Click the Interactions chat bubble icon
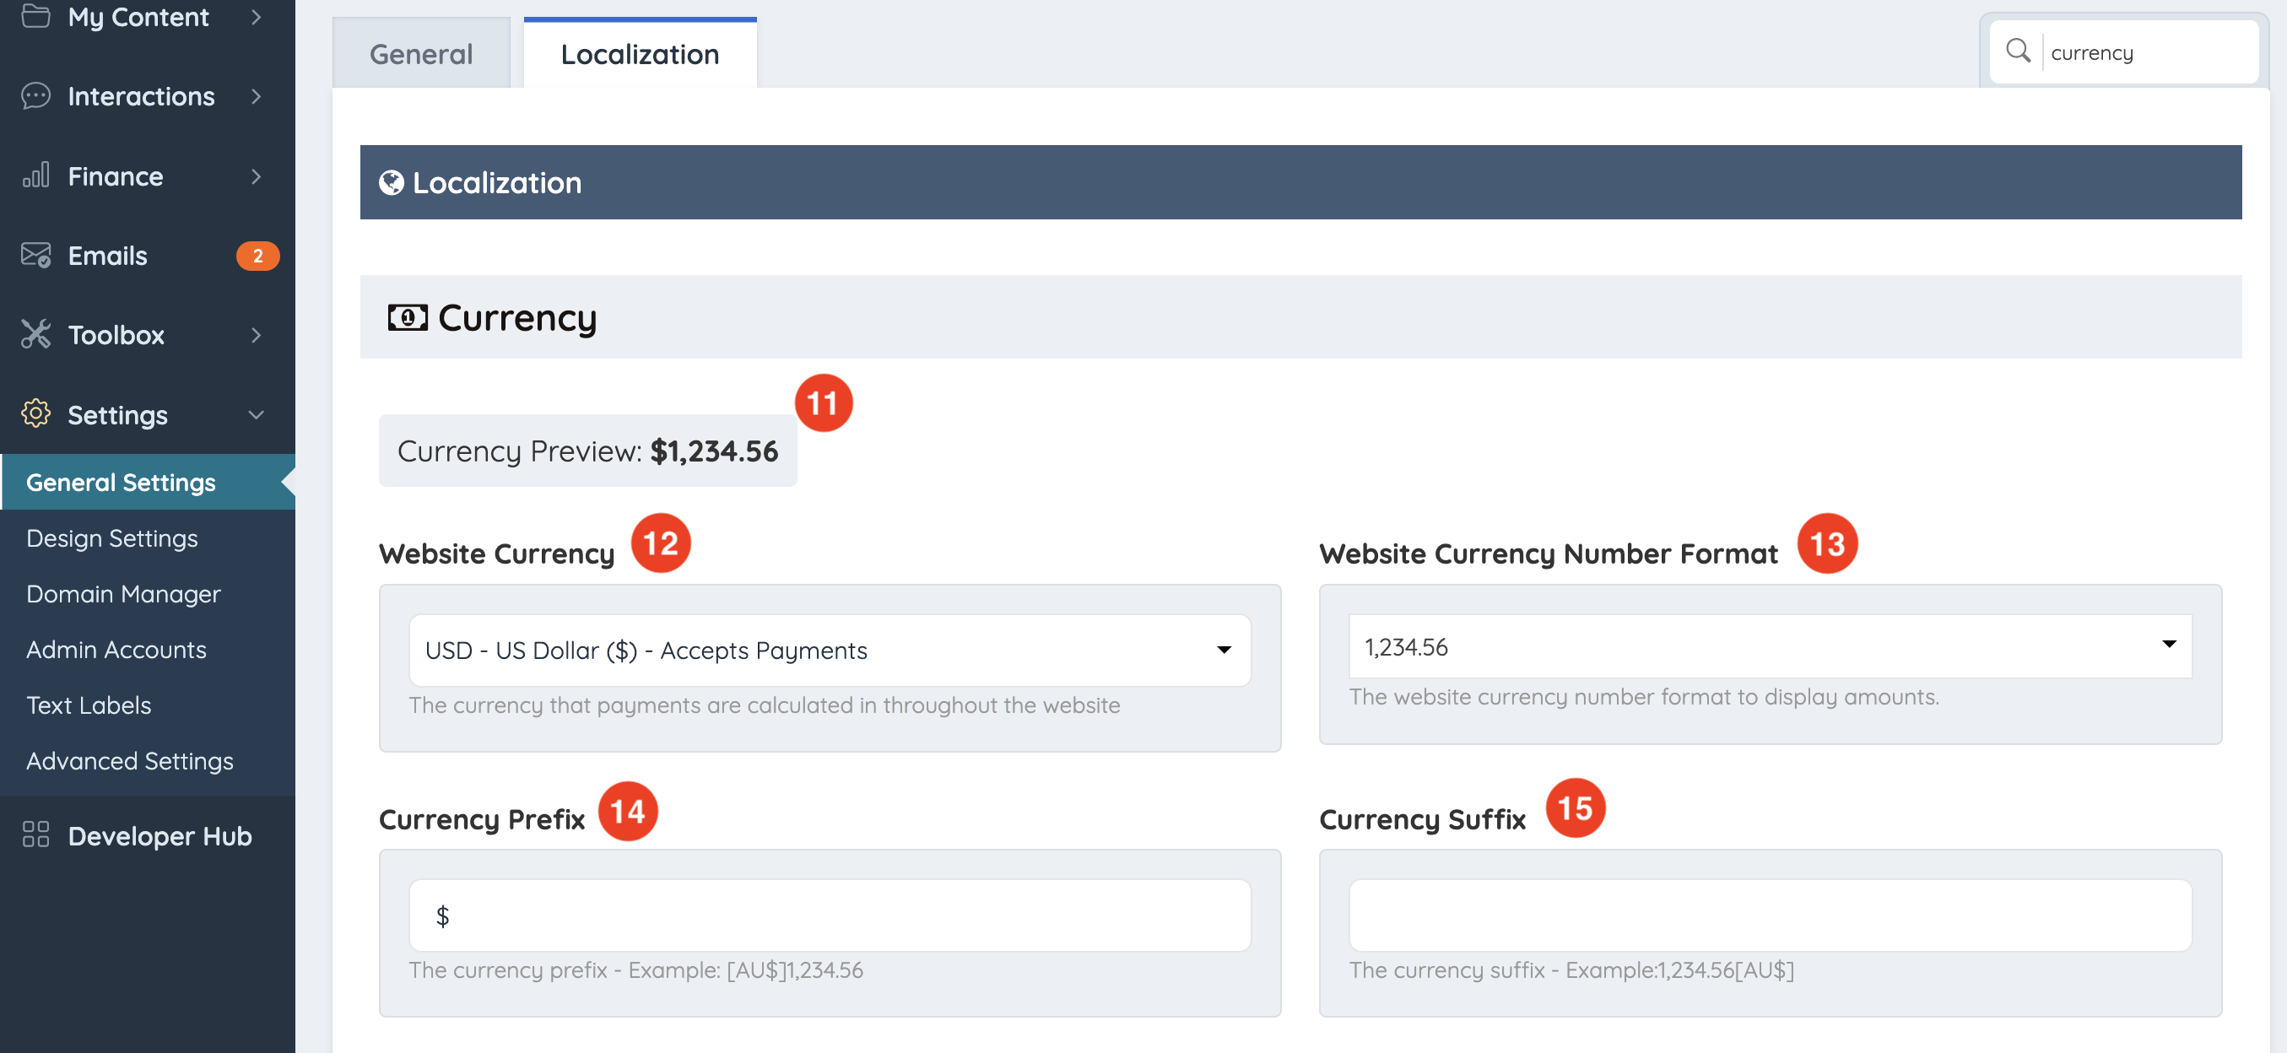2287x1053 pixels. point(35,96)
